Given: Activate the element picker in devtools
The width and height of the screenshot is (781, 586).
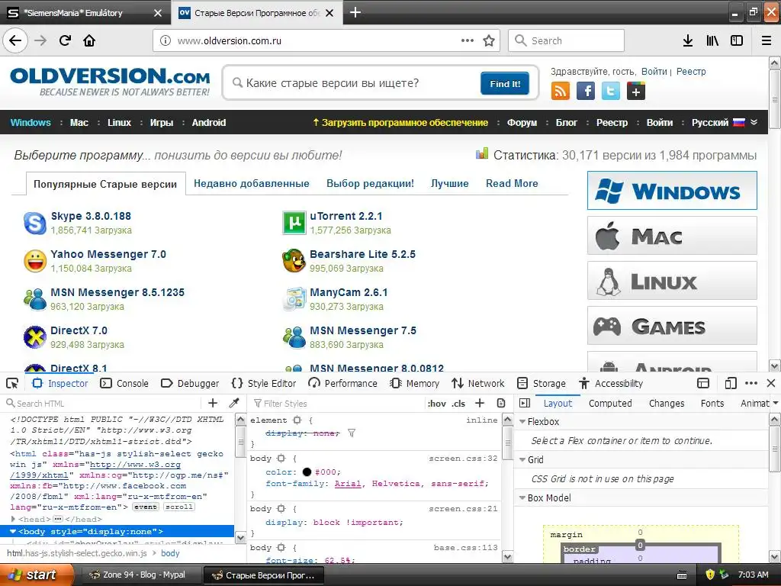Looking at the screenshot, I should [12, 383].
